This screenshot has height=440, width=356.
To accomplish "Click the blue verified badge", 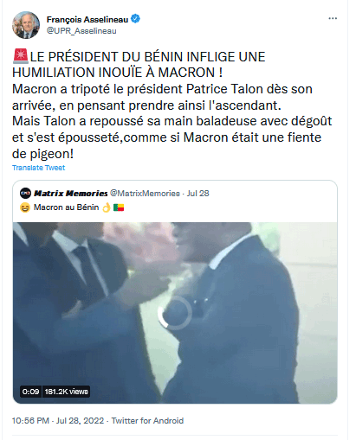I will pyautogui.click(x=135, y=19).
